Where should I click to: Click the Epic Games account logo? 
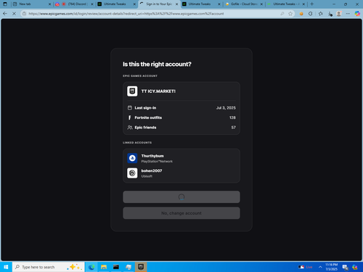[132, 91]
